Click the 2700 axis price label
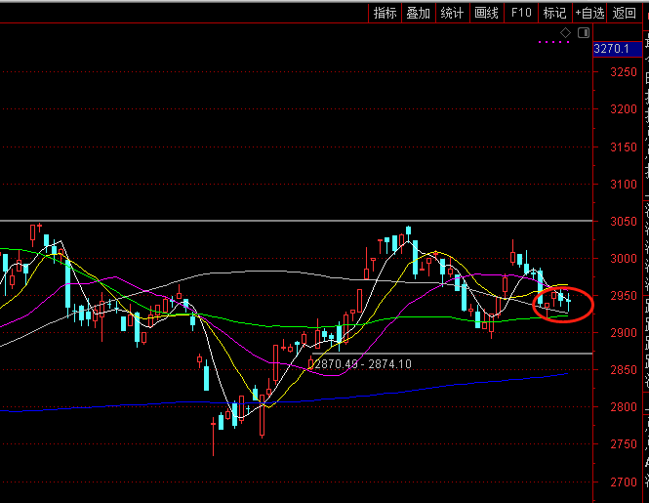Image resolution: width=649 pixels, height=503 pixels. pyautogui.click(x=624, y=482)
